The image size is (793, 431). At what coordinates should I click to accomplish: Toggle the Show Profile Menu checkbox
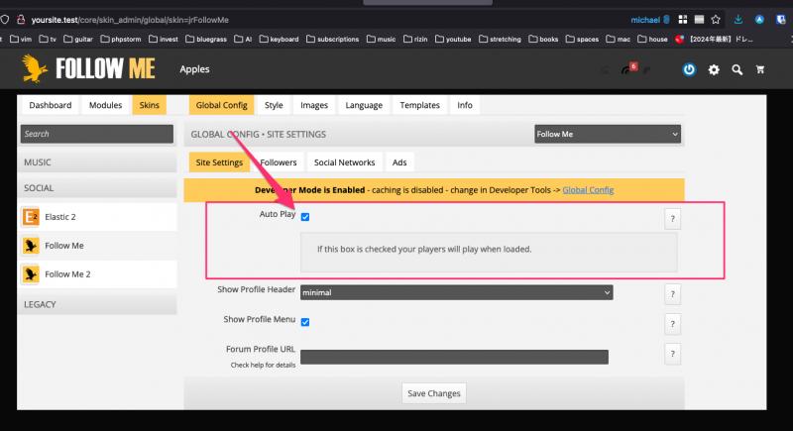coord(305,322)
